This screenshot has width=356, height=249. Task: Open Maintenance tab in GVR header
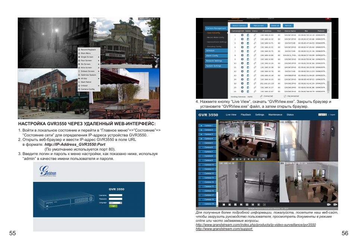pos(275,115)
